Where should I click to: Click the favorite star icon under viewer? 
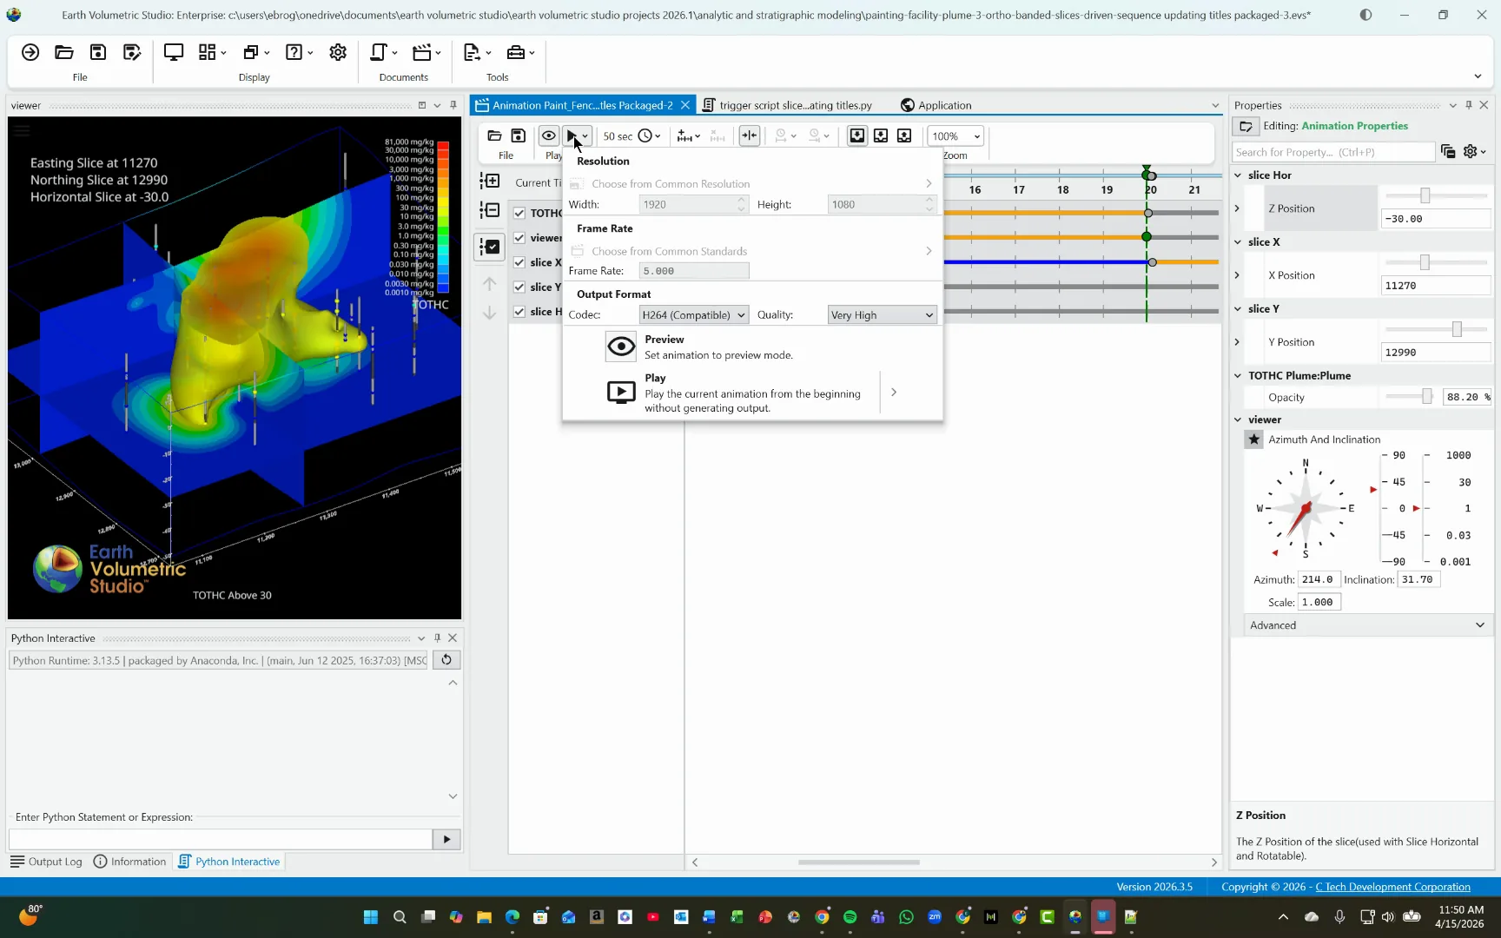tap(1253, 439)
